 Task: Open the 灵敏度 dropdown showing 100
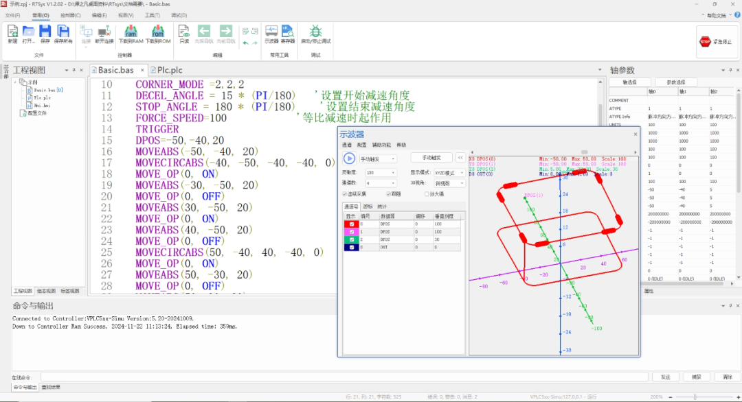381,173
